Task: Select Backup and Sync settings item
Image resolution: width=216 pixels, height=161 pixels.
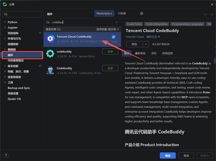Action: pyautogui.click(x=19, y=88)
